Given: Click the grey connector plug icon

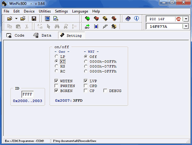Looking at the screenshot, I should [x=105, y=26].
